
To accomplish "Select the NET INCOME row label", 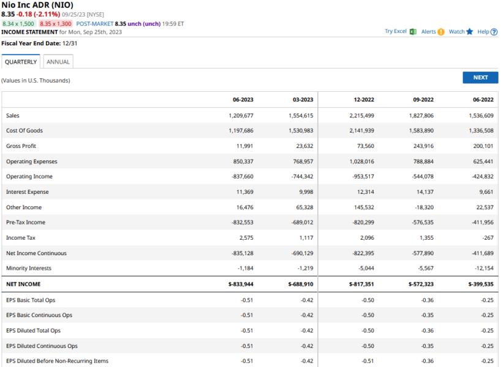I will pyautogui.click(x=22, y=284).
